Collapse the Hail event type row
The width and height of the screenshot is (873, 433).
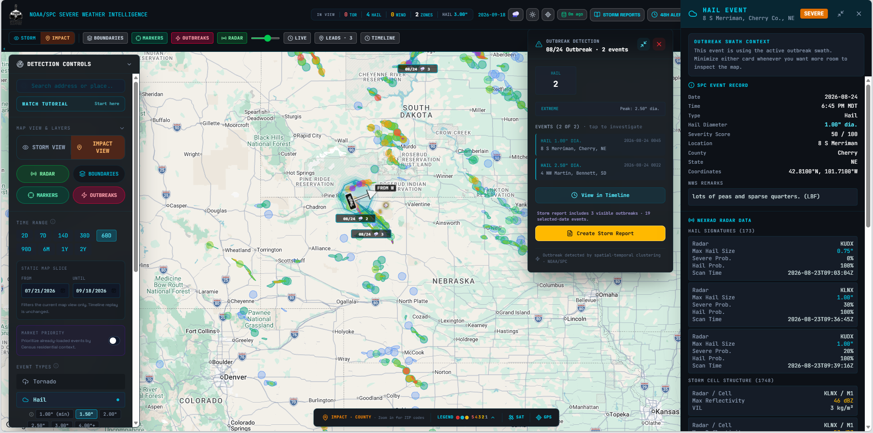71,400
